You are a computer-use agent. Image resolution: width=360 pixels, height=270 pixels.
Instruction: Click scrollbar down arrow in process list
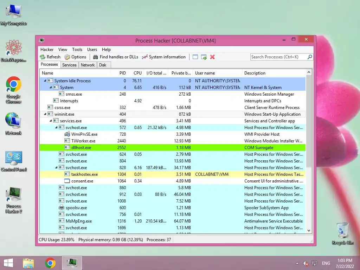309,231
